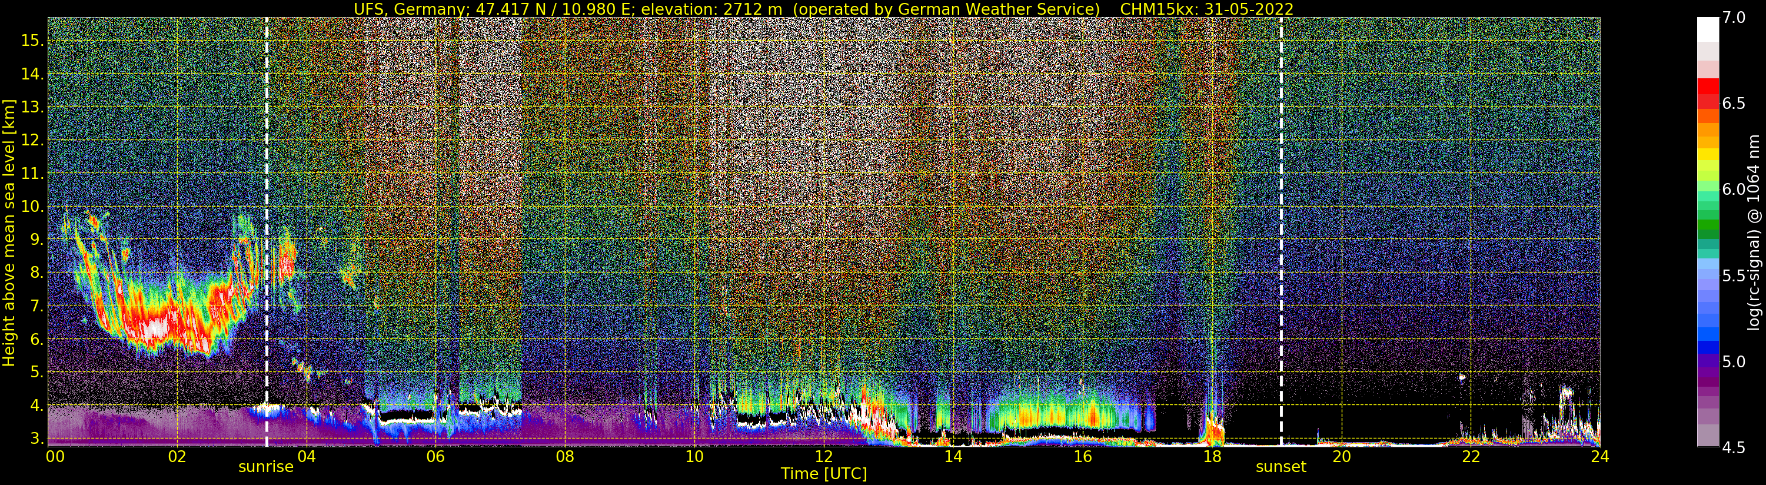Screen dimensions: 1766x485
Task: Pick the white swatch at the colorbar top
Action: pyautogui.click(x=1708, y=29)
